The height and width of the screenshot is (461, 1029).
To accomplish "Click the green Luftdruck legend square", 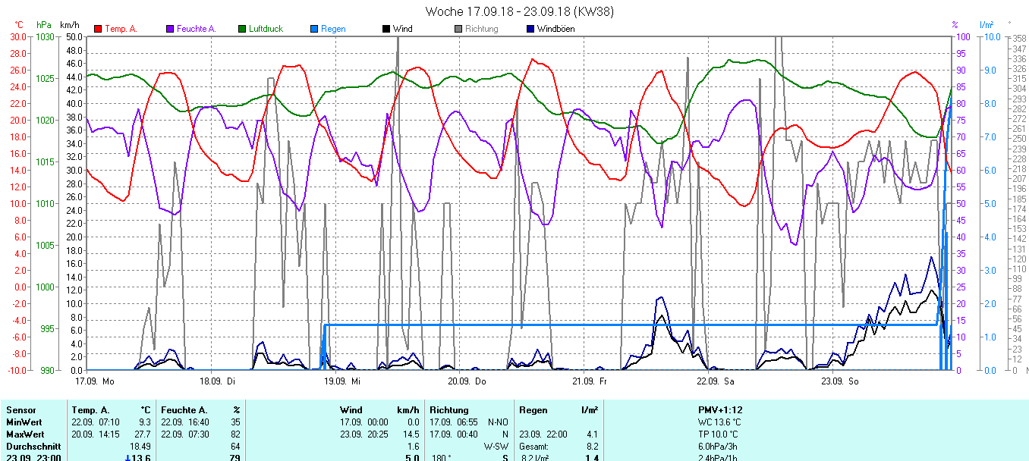I will click(243, 29).
